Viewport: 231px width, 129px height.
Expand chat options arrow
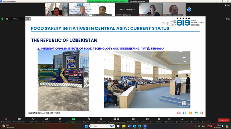point(64,119)
